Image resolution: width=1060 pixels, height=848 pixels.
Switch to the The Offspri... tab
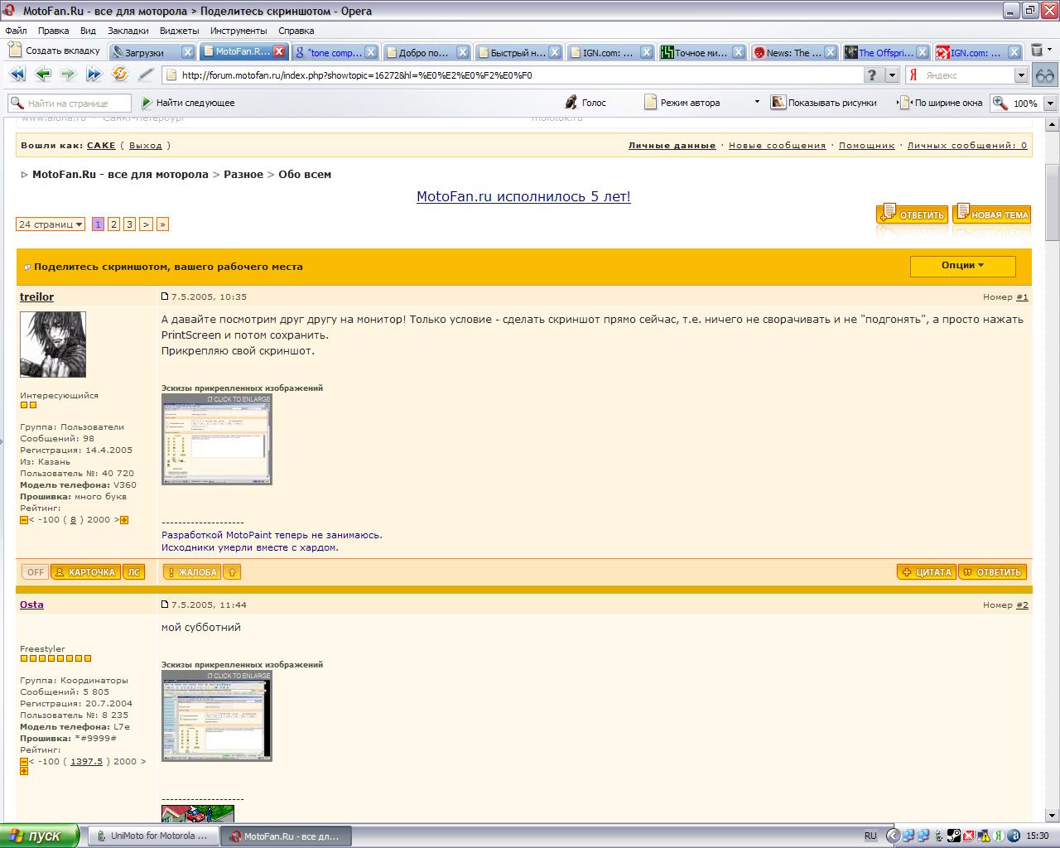[884, 52]
